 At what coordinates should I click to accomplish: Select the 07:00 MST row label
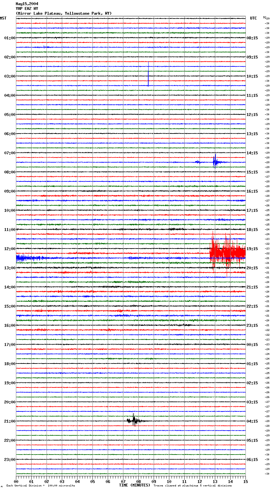pyautogui.click(x=10, y=153)
